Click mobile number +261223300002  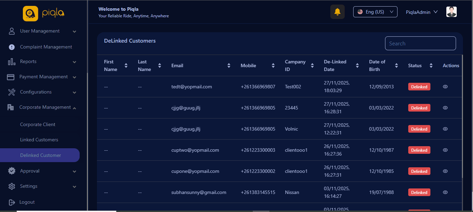pyautogui.click(x=258, y=171)
